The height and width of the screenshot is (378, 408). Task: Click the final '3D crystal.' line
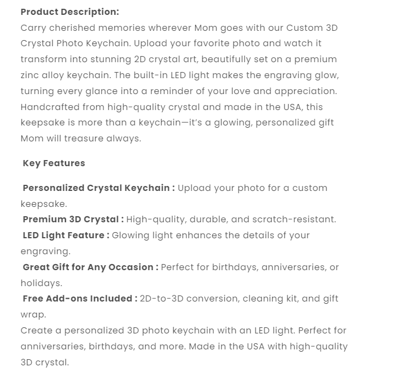(x=45, y=363)
